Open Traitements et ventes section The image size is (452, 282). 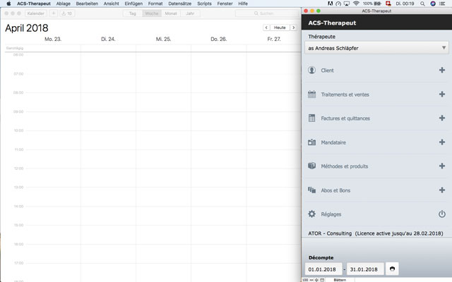(345, 94)
